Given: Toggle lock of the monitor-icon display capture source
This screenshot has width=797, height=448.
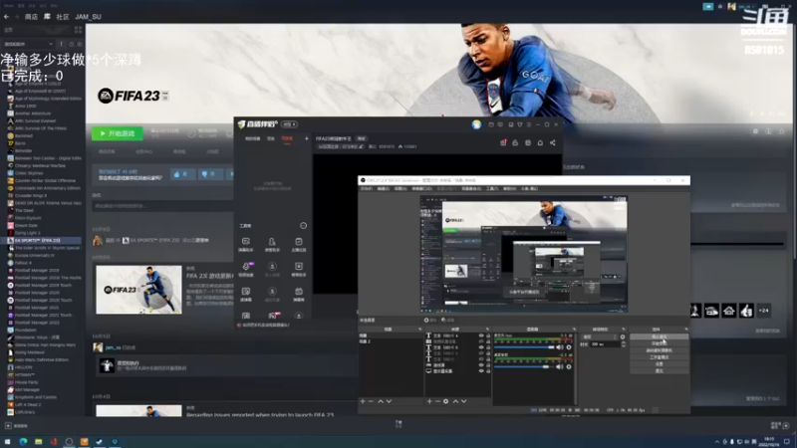Looking at the screenshot, I should tap(488, 370).
